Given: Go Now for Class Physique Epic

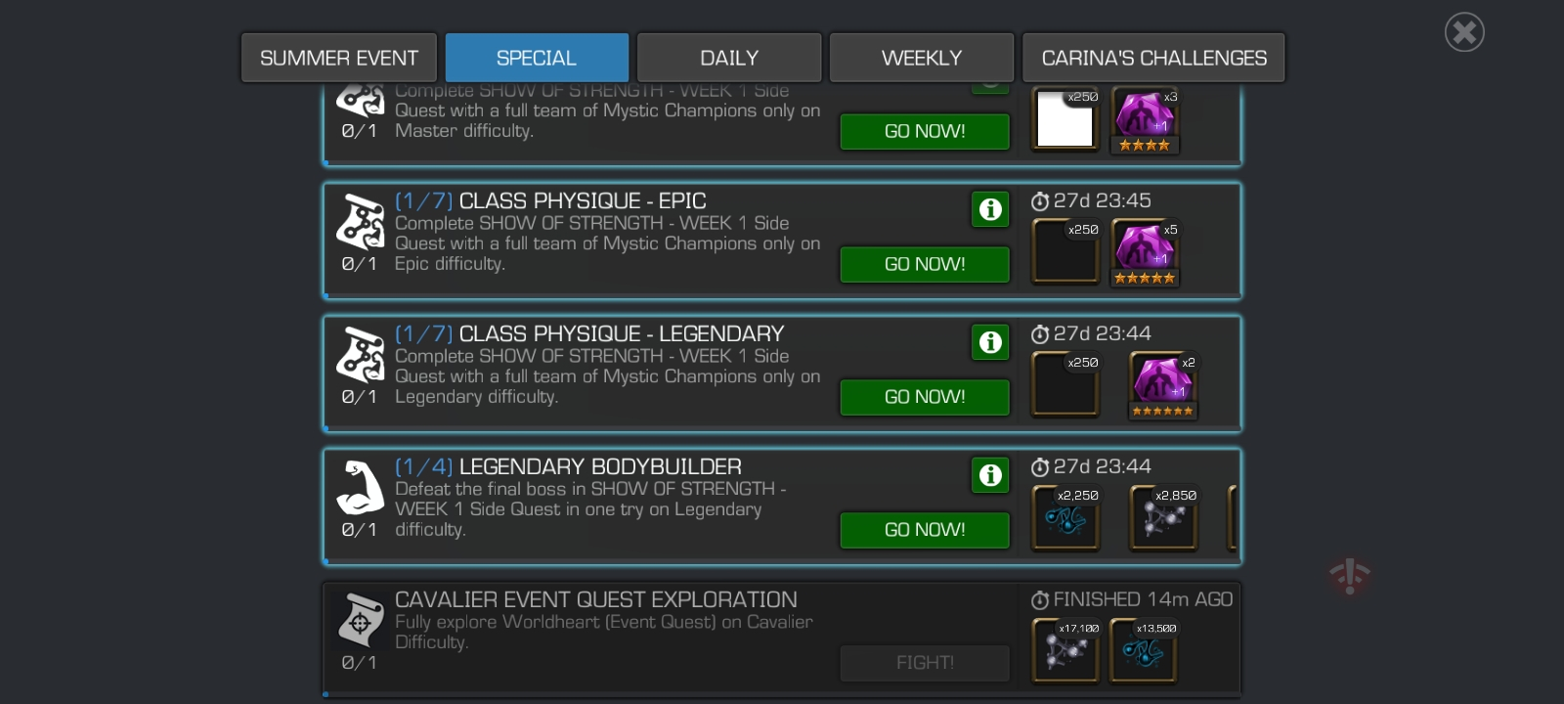Looking at the screenshot, I should point(925,264).
